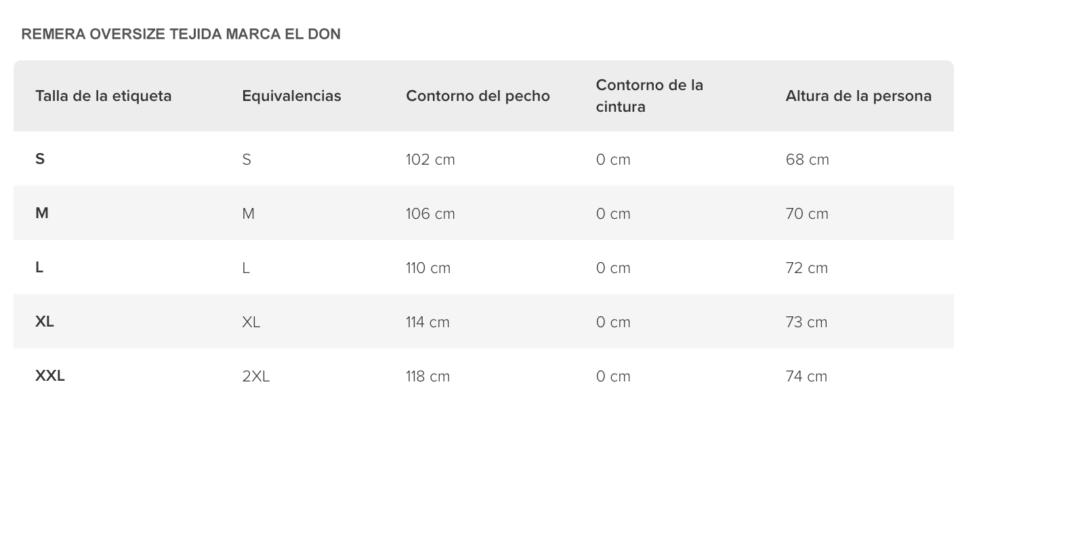Select the Contorno del pecho header
This screenshot has height=542, width=1065.
click(x=478, y=96)
